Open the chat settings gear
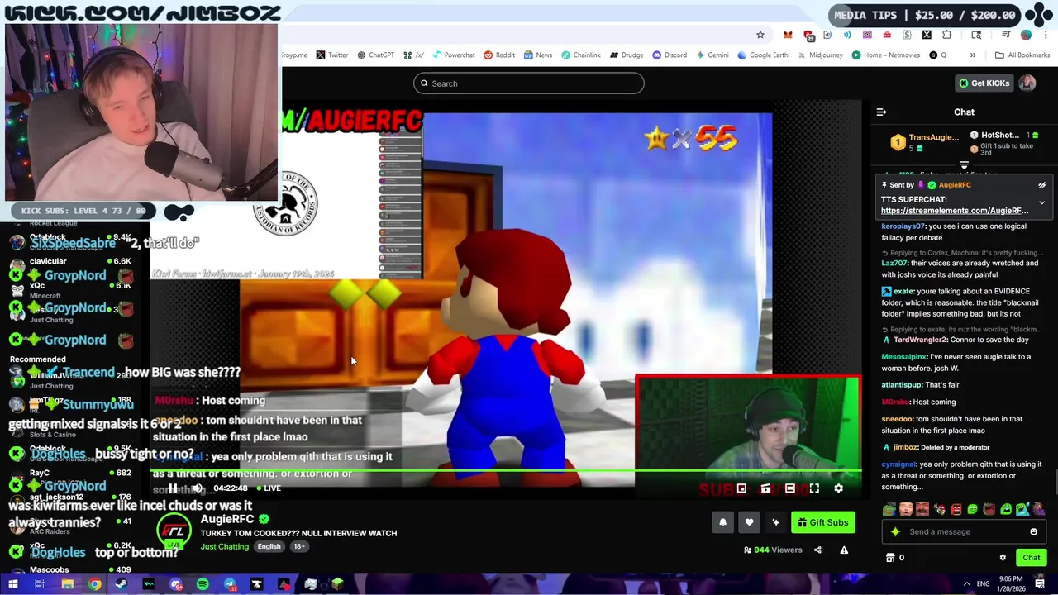Screen dimensions: 1058x595 click(x=1003, y=558)
